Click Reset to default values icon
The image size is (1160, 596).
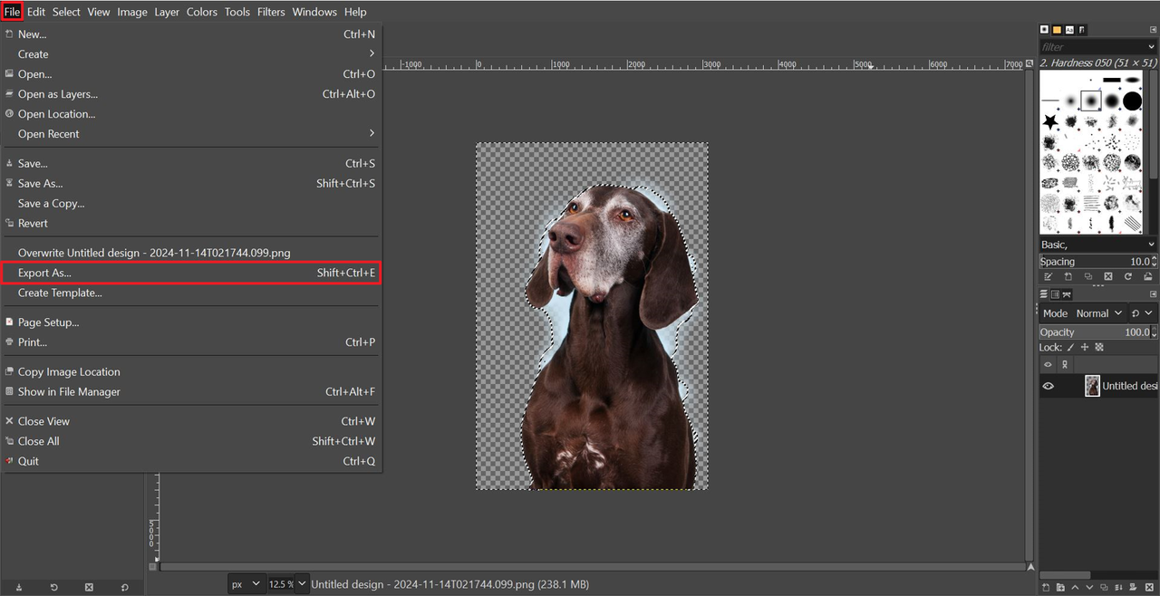pos(124,587)
